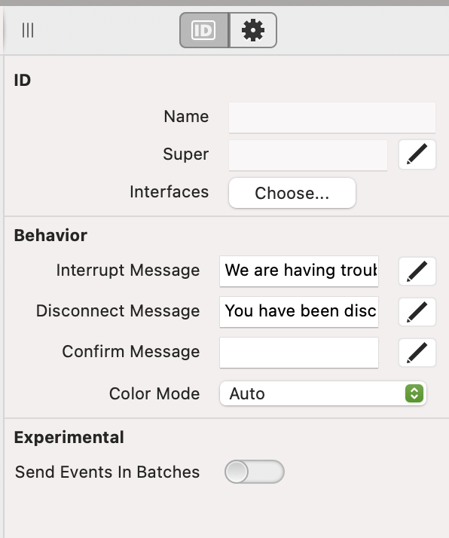Open the Color Mode dropdown
The height and width of the screenshot is (538, 449).
pyautogui.click(x=322, y=393)
